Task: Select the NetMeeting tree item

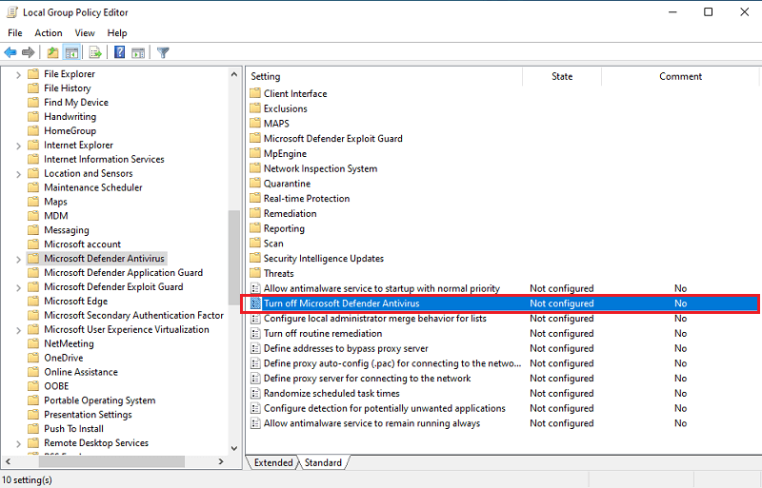Action: pyautogui.click(x=69, y=343)
